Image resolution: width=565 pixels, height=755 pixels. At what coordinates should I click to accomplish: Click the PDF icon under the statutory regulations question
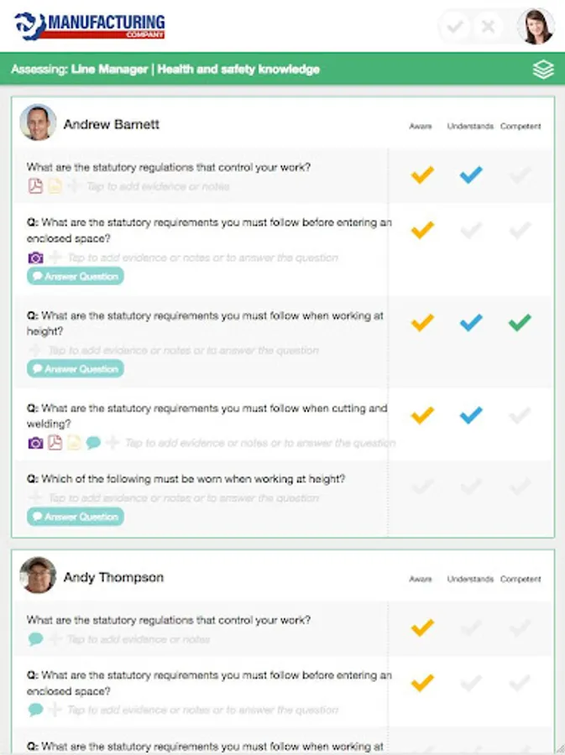click(35, 186)
